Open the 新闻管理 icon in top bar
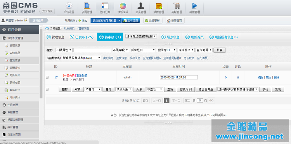291x144 pixels. coord(87,6)
